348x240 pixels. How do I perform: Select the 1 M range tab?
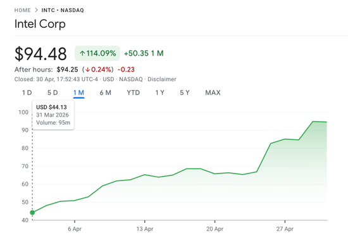click(x=79, y=92)
